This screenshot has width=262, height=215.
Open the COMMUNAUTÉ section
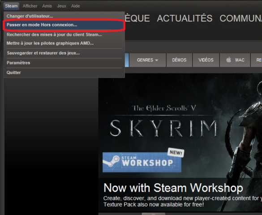pyautogui.click(x=241, y=18)
